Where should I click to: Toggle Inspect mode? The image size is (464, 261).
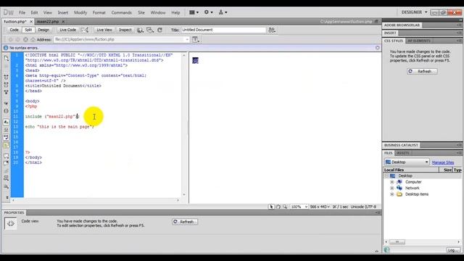125,30
